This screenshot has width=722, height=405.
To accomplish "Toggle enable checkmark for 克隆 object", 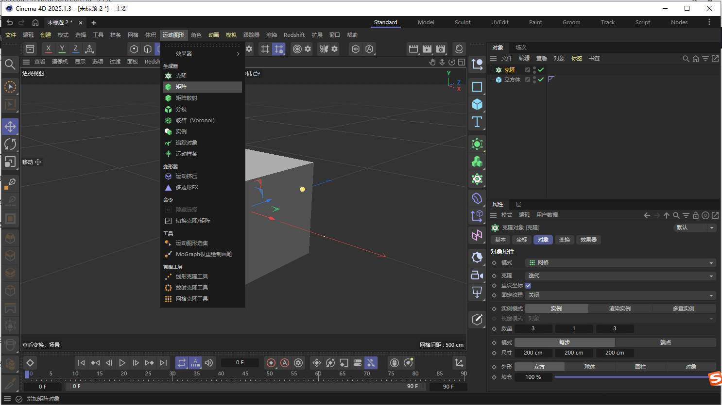I will [541, 70].
